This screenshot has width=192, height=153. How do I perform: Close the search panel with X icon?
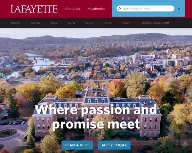(179, 9)
